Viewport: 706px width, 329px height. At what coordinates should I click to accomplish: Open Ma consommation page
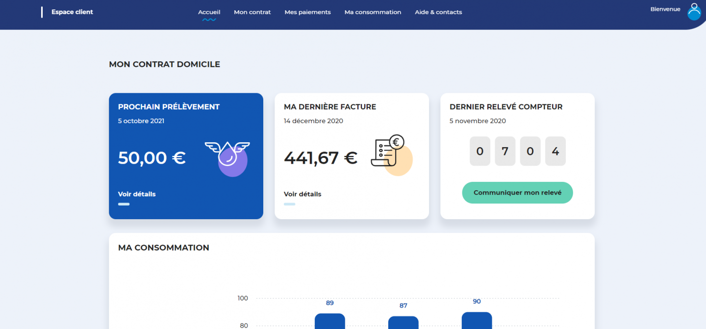tap(373, 12)
